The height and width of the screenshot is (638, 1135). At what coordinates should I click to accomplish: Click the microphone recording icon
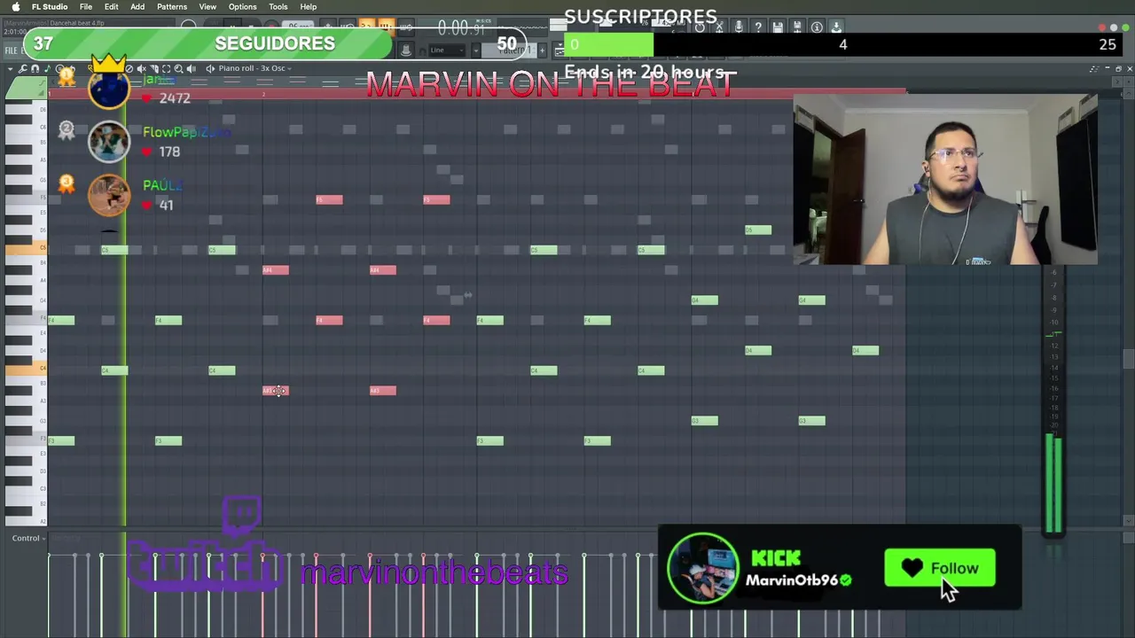pyautogui.click(x=739, y=27)
